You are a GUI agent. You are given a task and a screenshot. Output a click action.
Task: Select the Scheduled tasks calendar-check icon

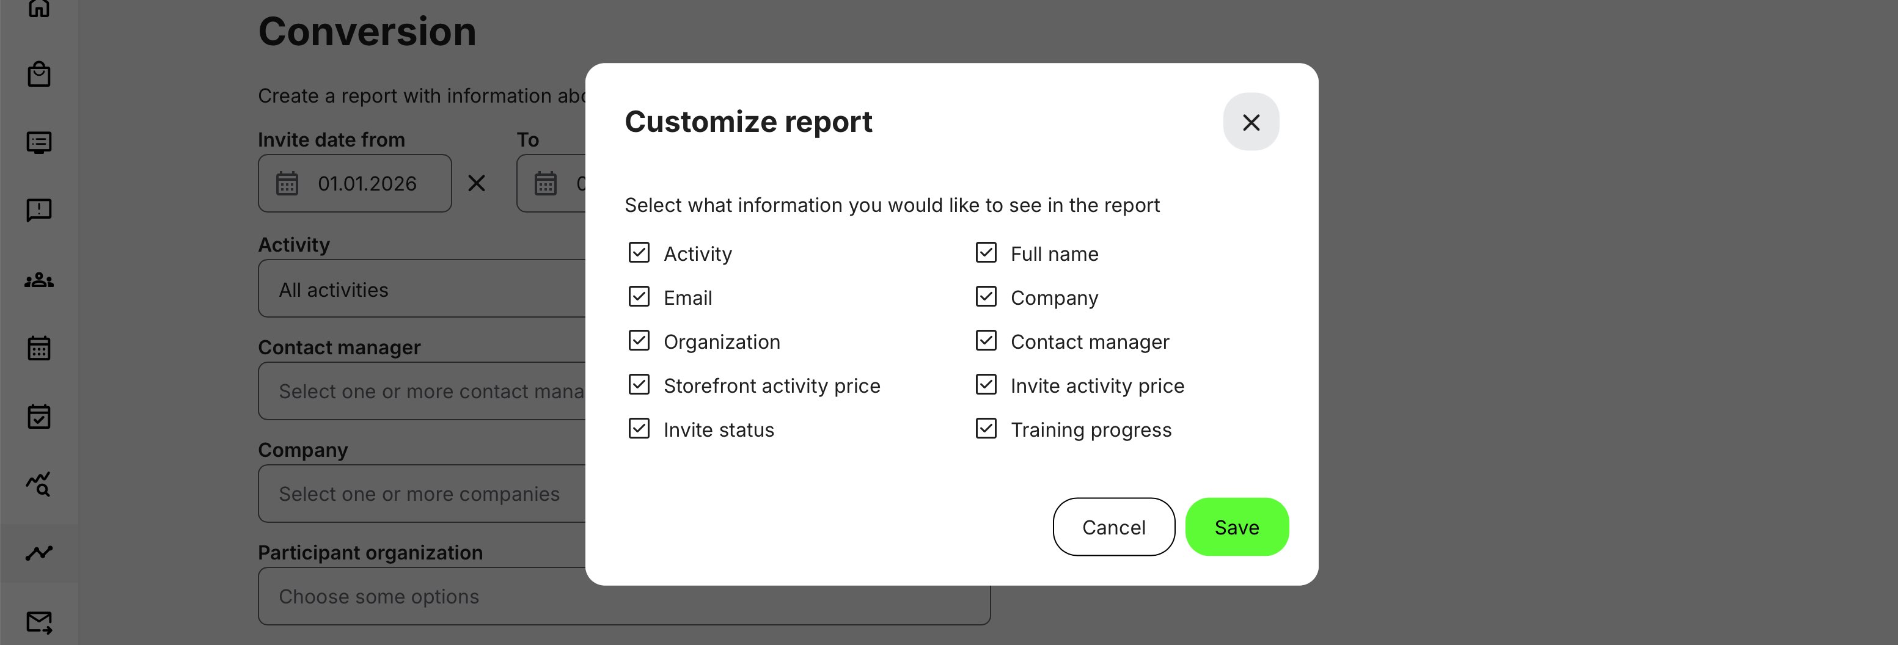click(39, 416)
